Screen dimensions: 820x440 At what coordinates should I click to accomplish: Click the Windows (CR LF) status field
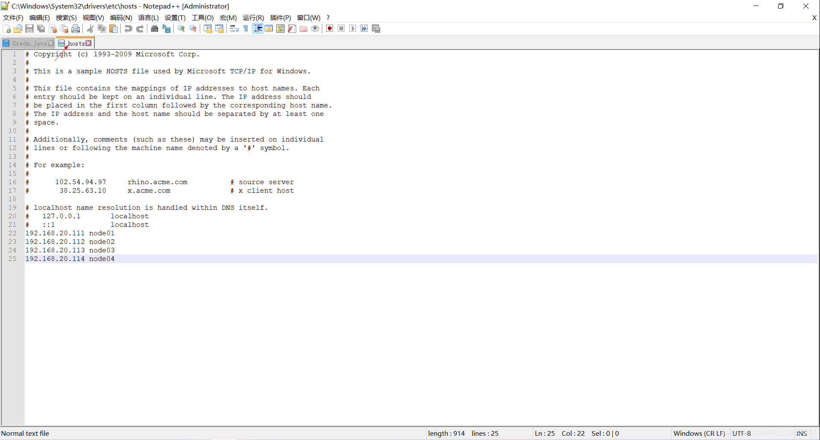(x=699, y=433)
